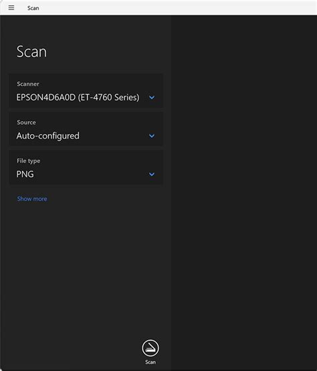Image resolution: width=317 pixels, height=371 pixels.
Task: Click the Scan label under the scanner icon
Action: click(x=150, y=362)
